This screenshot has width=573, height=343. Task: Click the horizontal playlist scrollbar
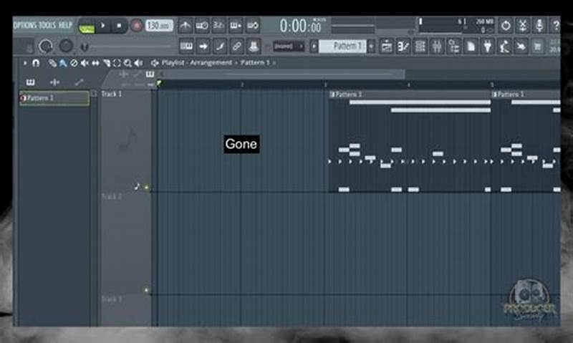[x=281, y=74]
